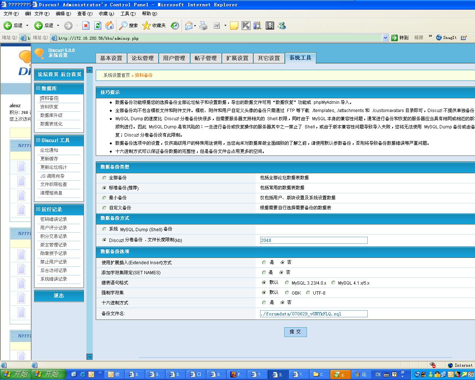Open the 基本设置 tab
Image resolution: width=475 pixels, height=380 pixels.
(111, 58)
